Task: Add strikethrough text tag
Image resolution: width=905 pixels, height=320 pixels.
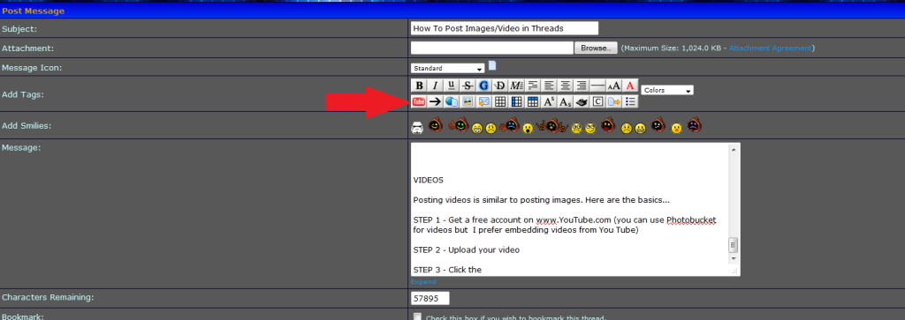Action: point(468,86)
